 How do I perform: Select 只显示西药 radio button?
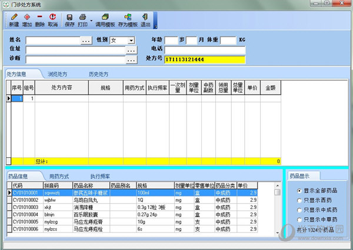(299, 200)
